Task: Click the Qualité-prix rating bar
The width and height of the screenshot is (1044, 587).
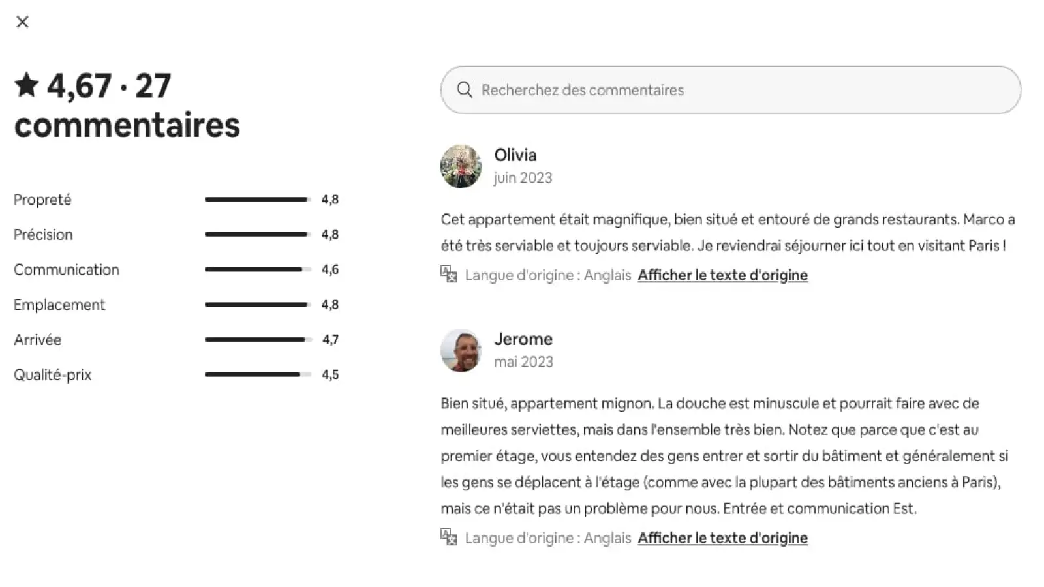Action: tap(258, 374)
